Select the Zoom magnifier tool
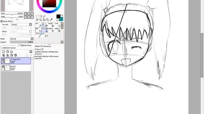The width and height of the screenshot is (204, 114). 40,20
